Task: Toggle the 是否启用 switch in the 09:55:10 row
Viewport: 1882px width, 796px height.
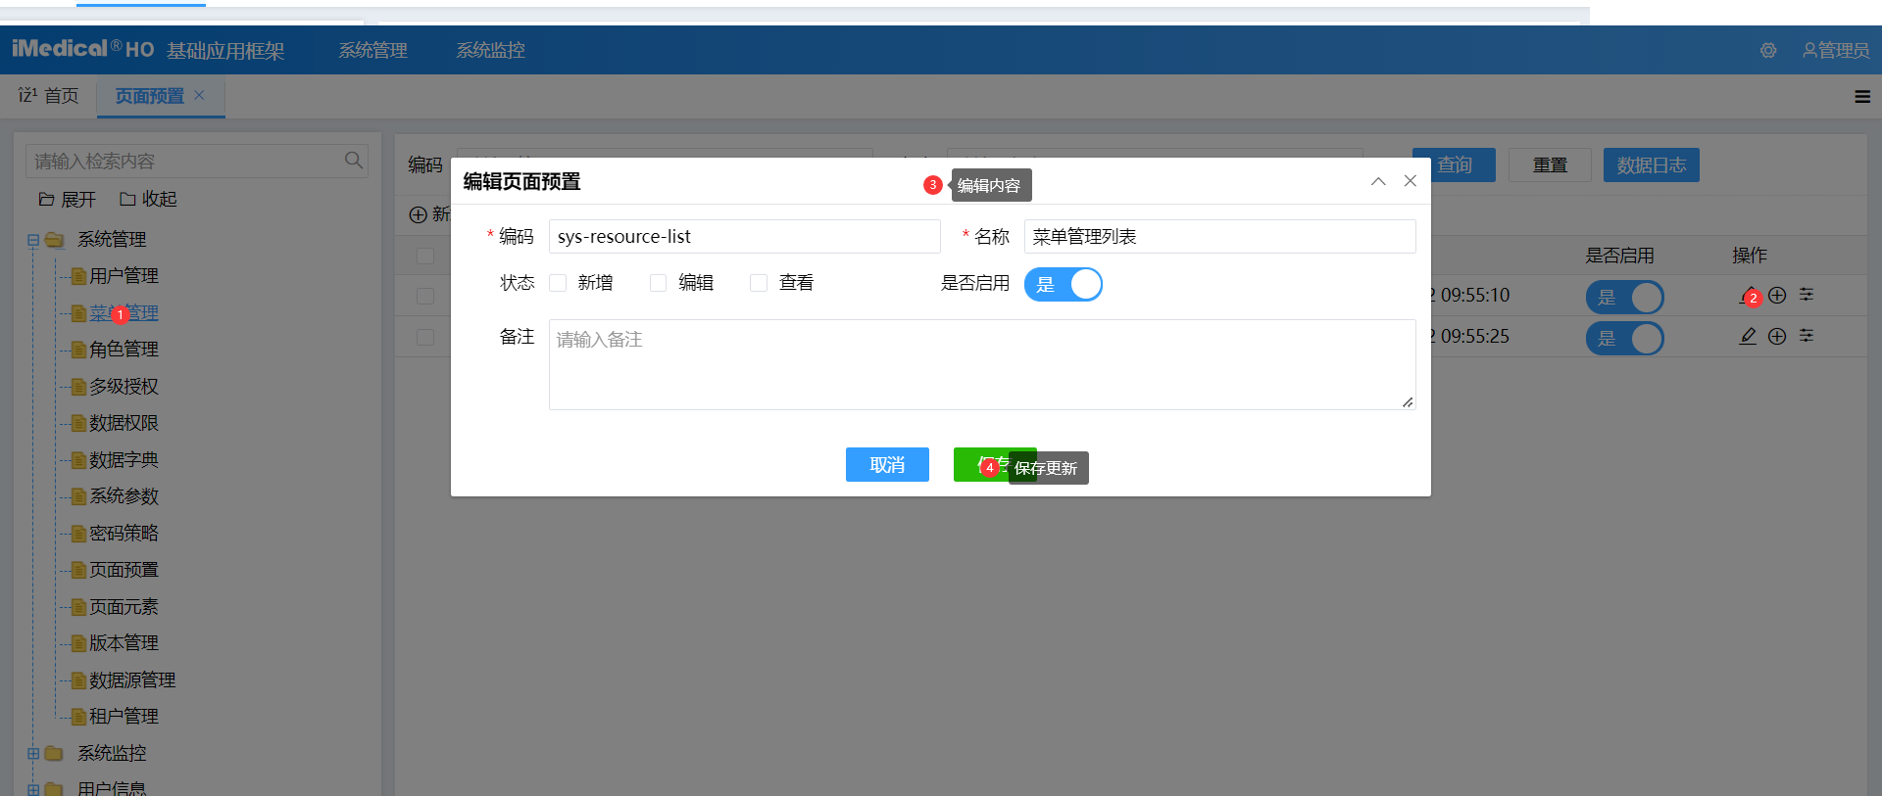Action: (x=1624, y=297)
